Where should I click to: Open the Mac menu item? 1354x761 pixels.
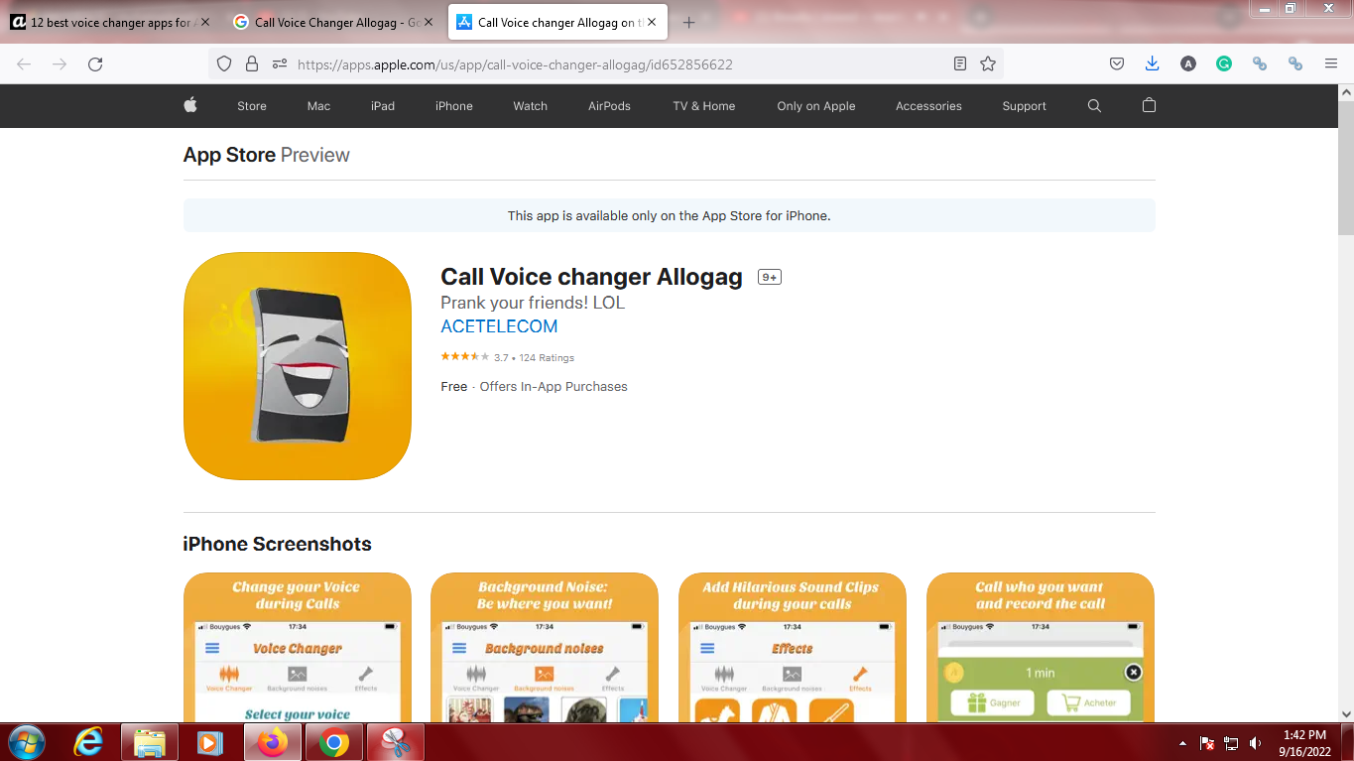click(318, 106)
